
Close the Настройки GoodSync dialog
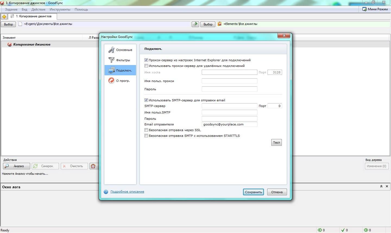(284, 35)
